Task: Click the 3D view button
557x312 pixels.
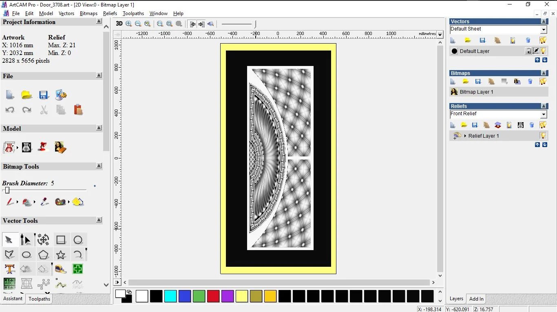Action: point(119,24)
